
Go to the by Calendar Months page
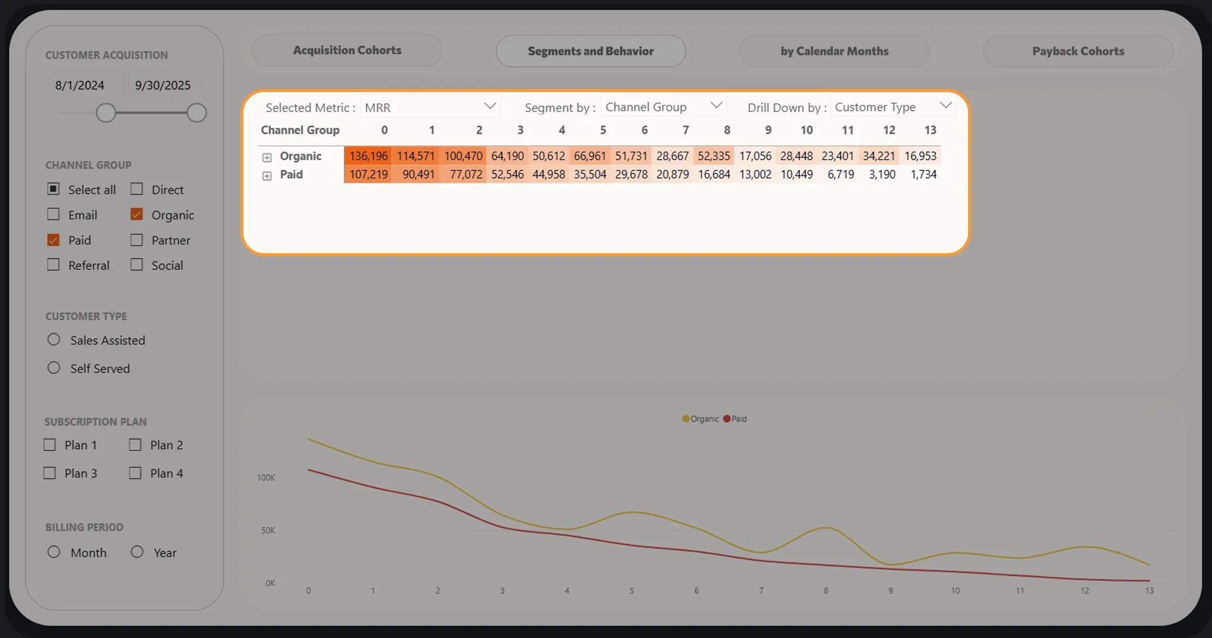pyautogui.click(x=835, y=51)
